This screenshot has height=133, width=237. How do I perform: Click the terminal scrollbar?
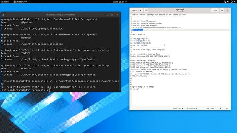120,80
